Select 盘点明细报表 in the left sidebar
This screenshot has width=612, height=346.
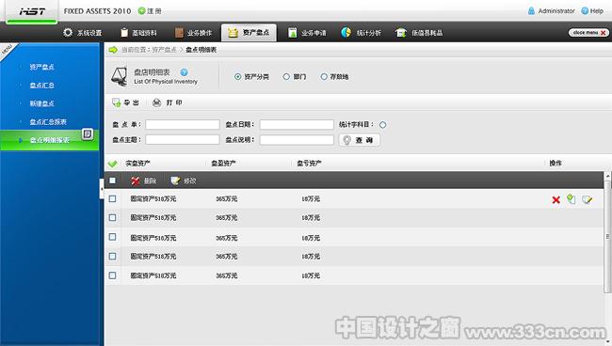click(x=49, y=140)
